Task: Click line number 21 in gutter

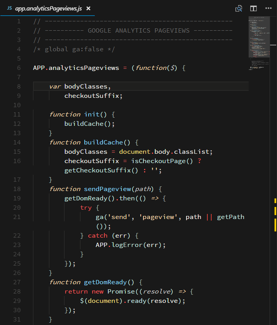Action: pos(17,217)
